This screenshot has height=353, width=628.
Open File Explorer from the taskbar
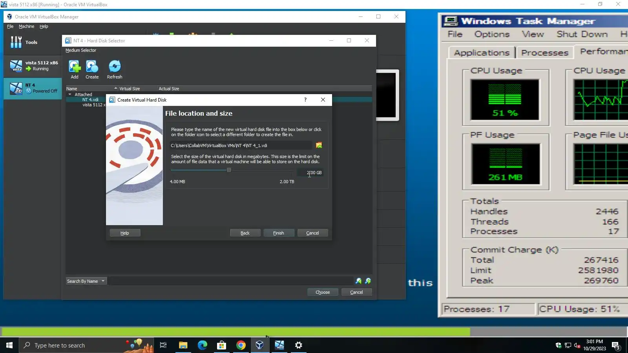coord(183,345)
